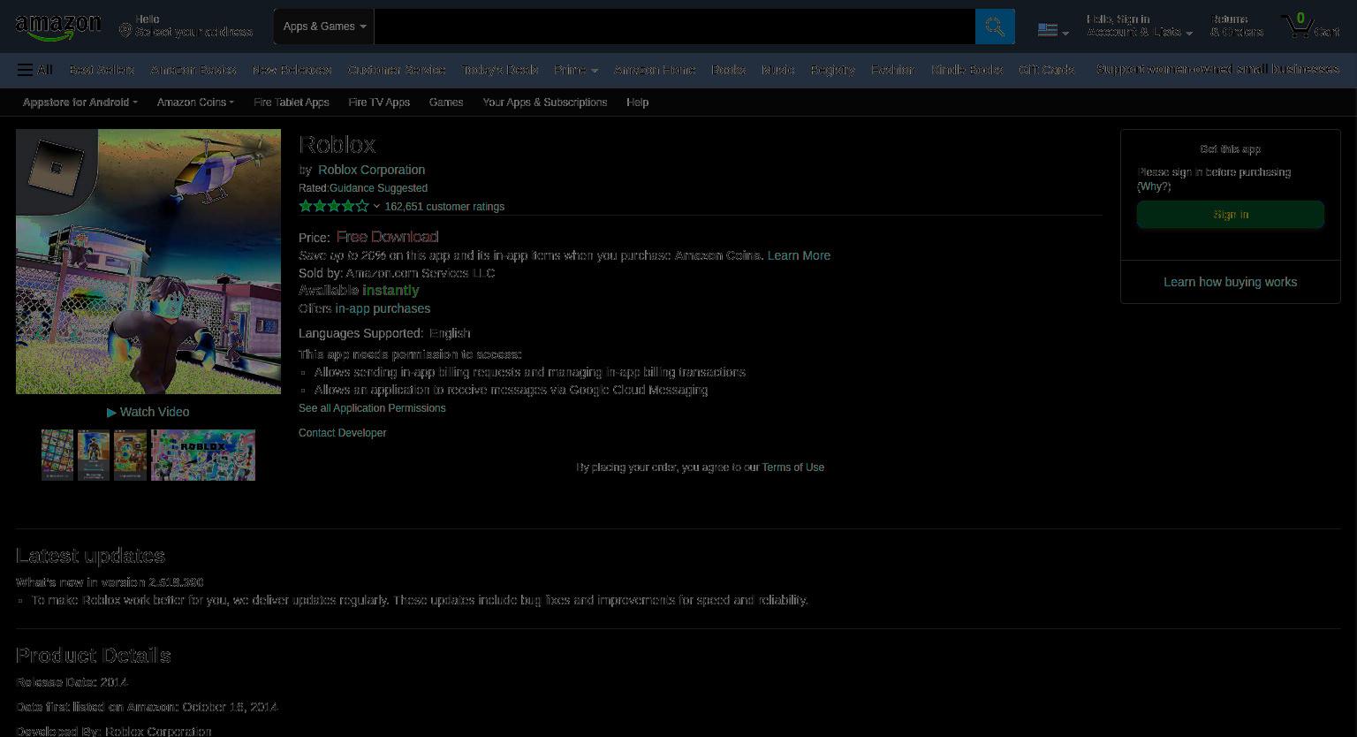Open the cart icon
The image size is (1357, 737).
pyautogui.click(x=1311, y=26)
